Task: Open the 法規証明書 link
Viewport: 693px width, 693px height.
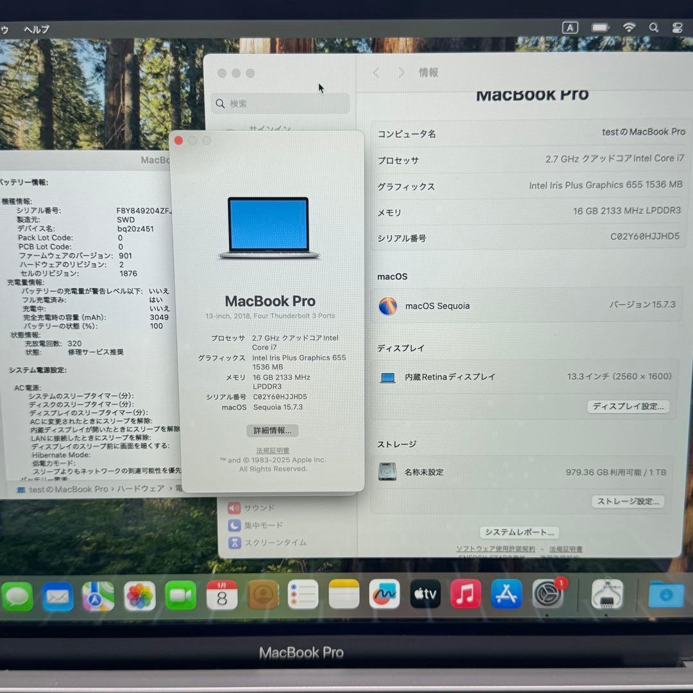Action: [272, 450]
